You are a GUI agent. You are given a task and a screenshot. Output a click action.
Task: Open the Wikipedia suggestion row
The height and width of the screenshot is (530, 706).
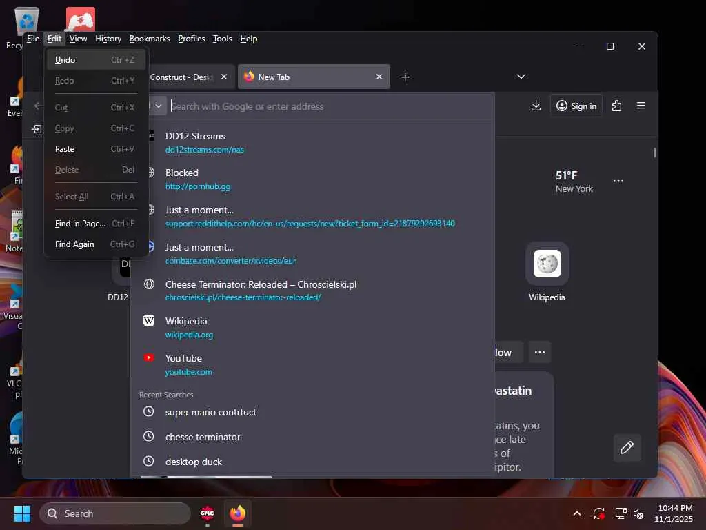(x=312, y=328)
